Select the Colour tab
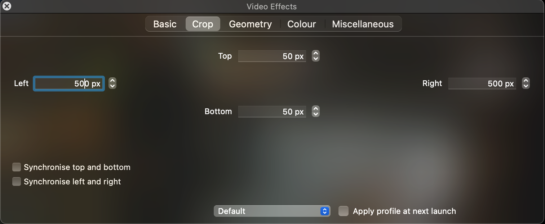This screenshot has height=224, width=545. tap(301, 24)
